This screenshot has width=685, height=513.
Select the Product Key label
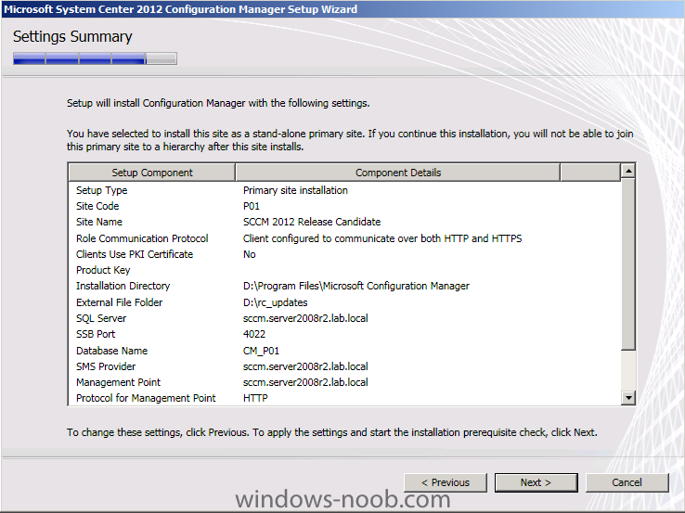pos(103,270)
